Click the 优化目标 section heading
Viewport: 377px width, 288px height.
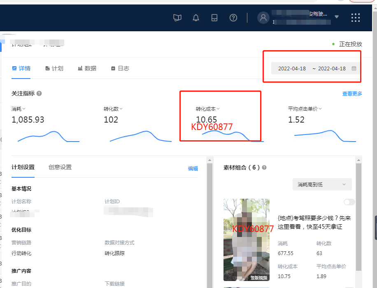(21, 230)
